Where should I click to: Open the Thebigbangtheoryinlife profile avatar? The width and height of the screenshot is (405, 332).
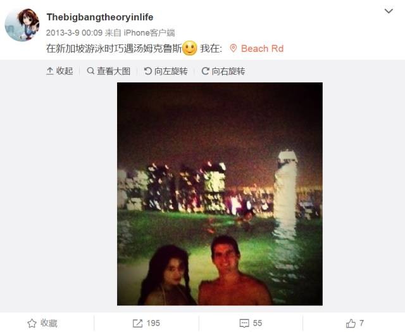[22, 25]
